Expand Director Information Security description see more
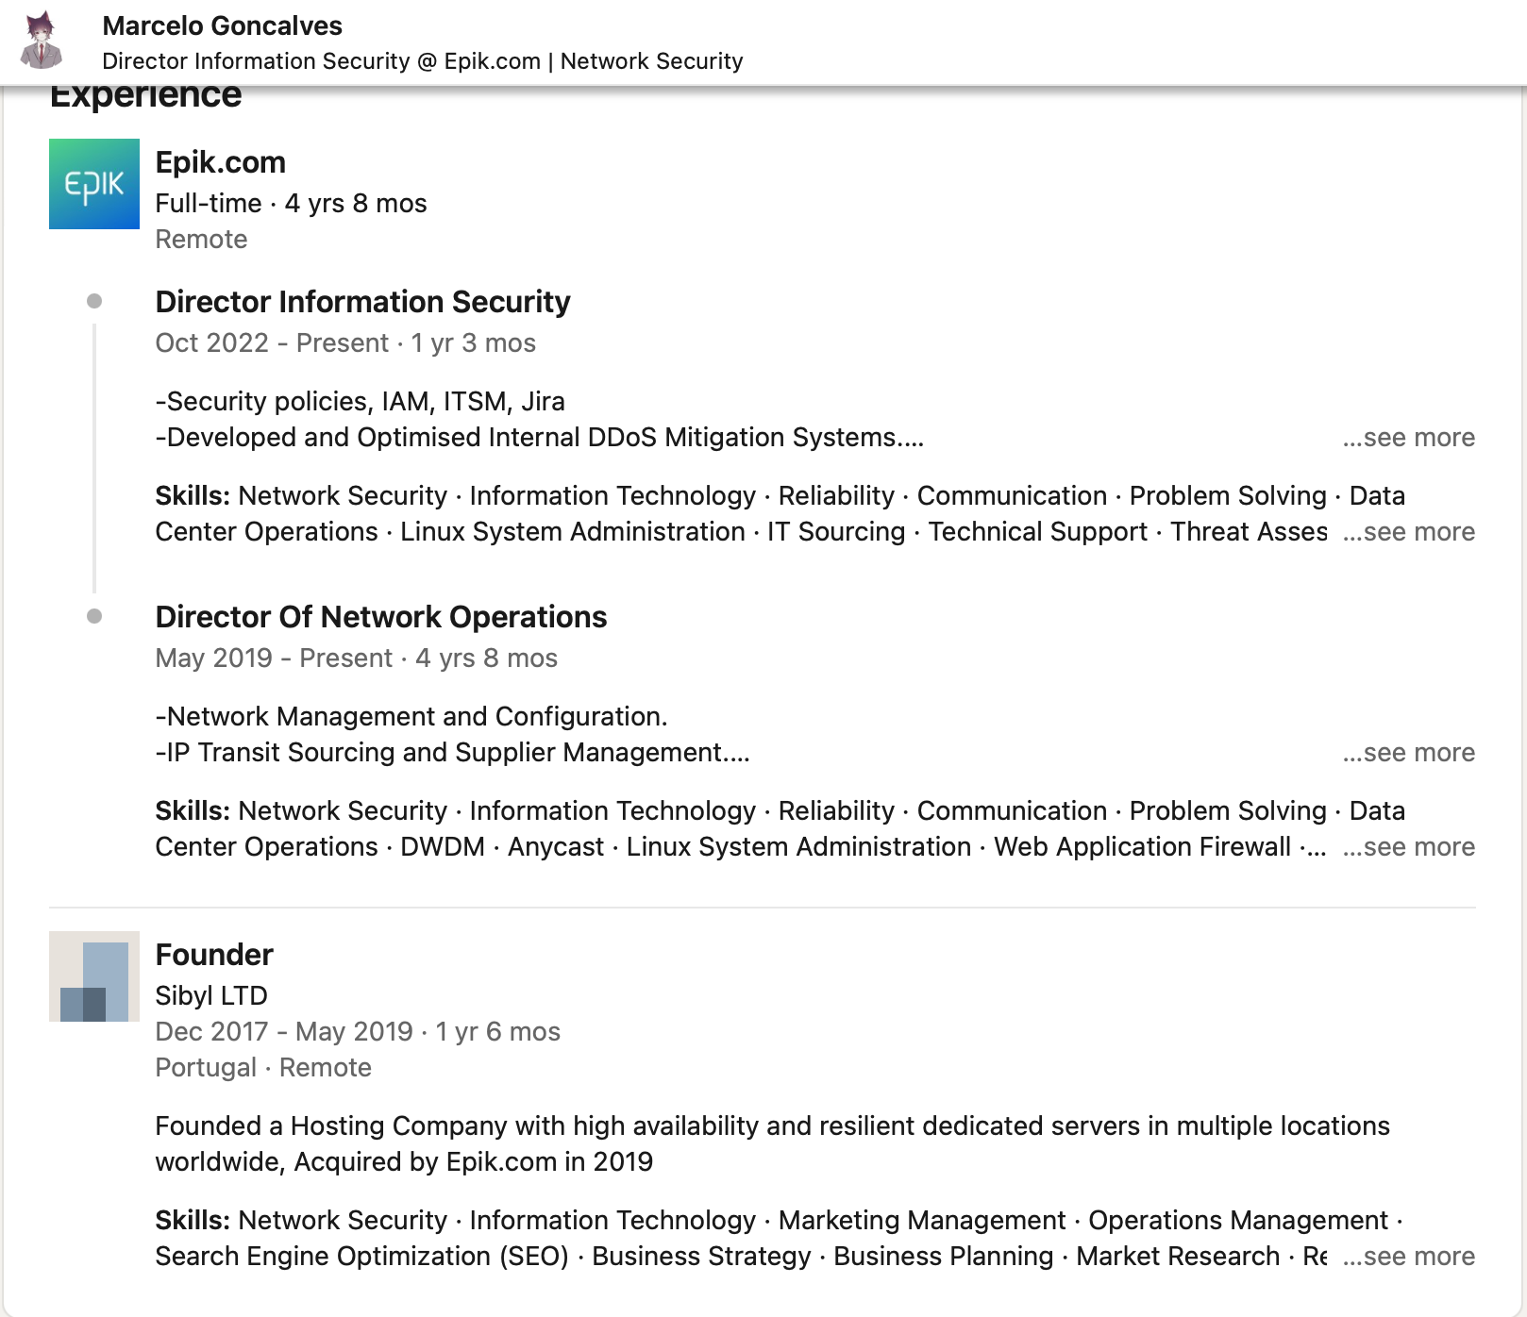Viewport: 1527px width, 1317px height. coord(1409,438)
